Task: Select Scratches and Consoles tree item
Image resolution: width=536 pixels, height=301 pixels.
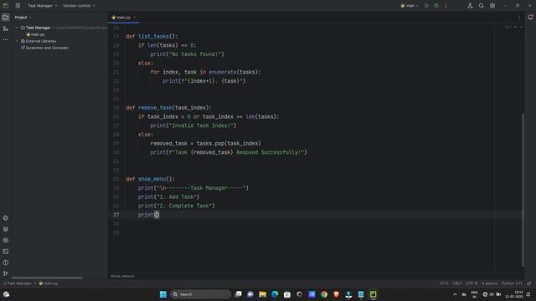Action: (44, 48)
